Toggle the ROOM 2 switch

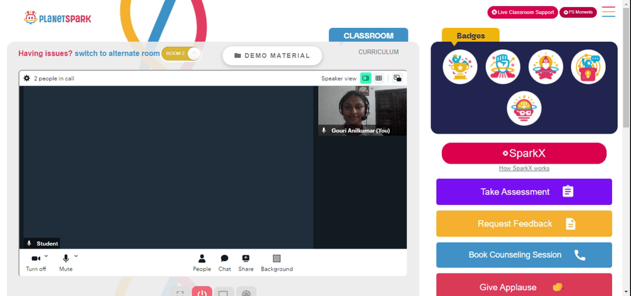(x=181, y=54)
